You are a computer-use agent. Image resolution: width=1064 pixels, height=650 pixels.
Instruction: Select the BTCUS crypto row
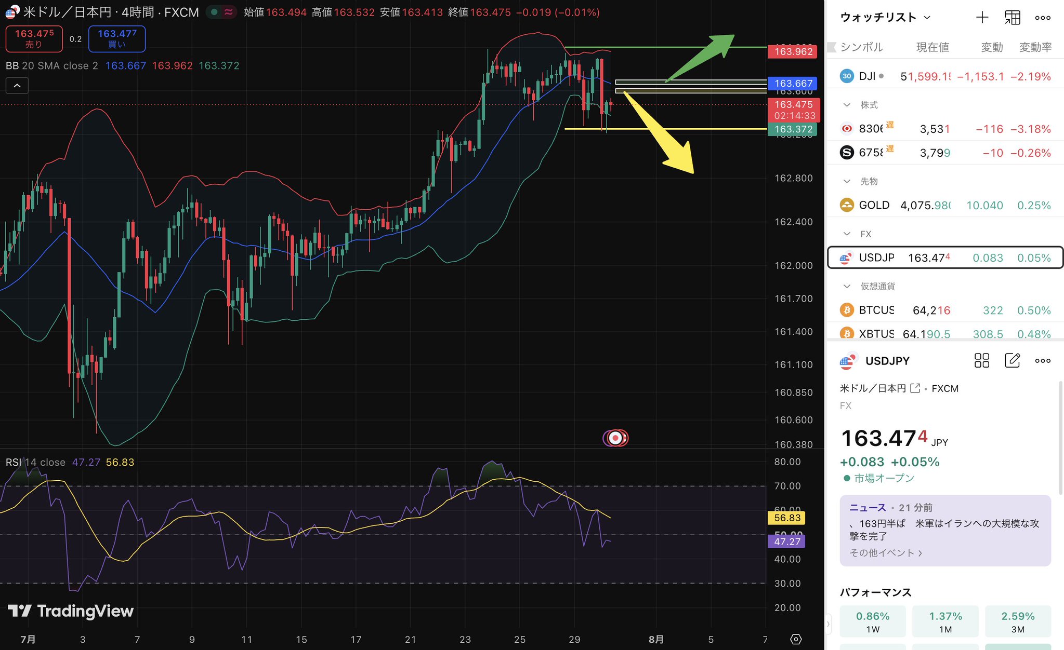[x=945, y=310]
